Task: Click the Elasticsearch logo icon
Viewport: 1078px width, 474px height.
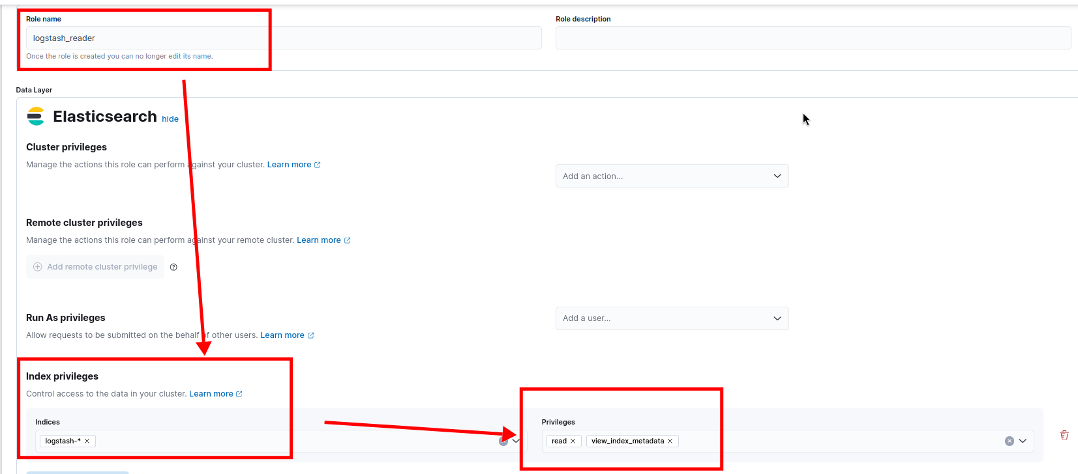Action: (36, 117)
